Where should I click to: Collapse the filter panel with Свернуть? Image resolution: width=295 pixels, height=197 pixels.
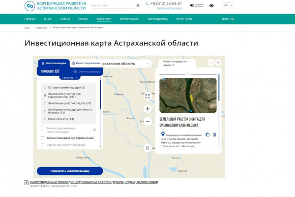click(70, 78)
